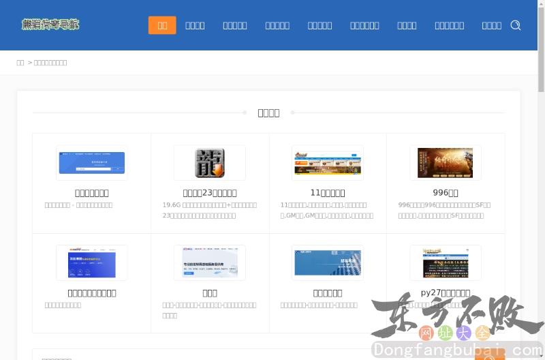Click the orange button at bottom right

tap(489, 356)
